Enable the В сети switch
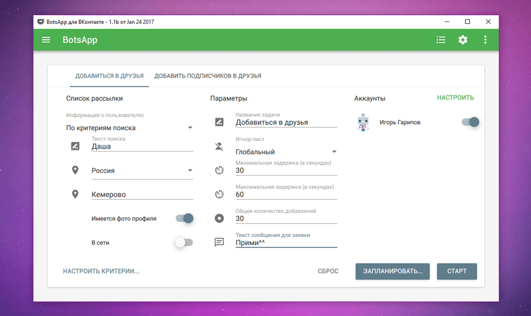The width and height of the screenshot is (531, 316). [184, 243]
